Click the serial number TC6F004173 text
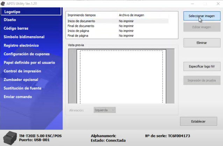 (179, 136)
